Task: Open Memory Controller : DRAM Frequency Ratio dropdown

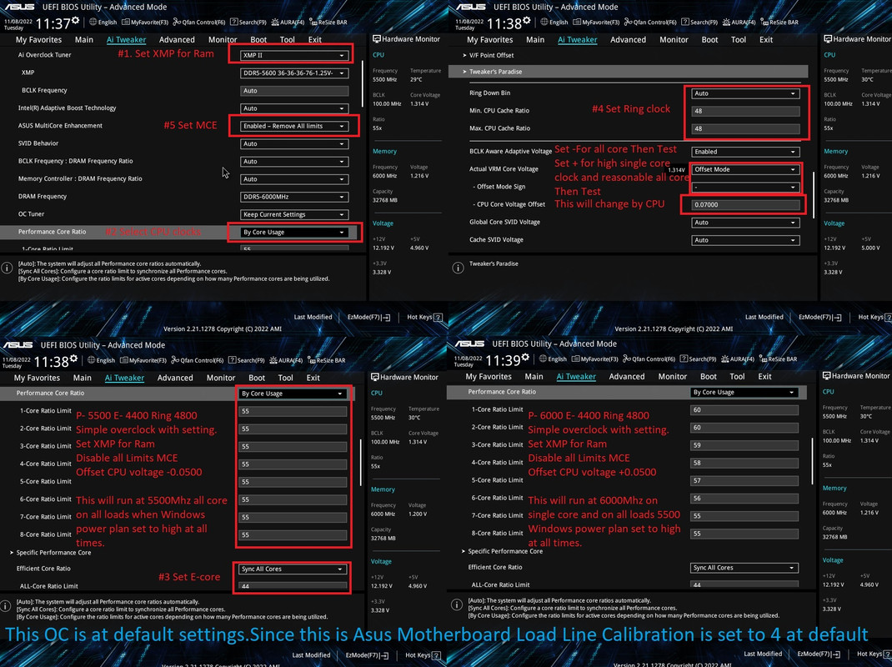Action: (294, 178)
